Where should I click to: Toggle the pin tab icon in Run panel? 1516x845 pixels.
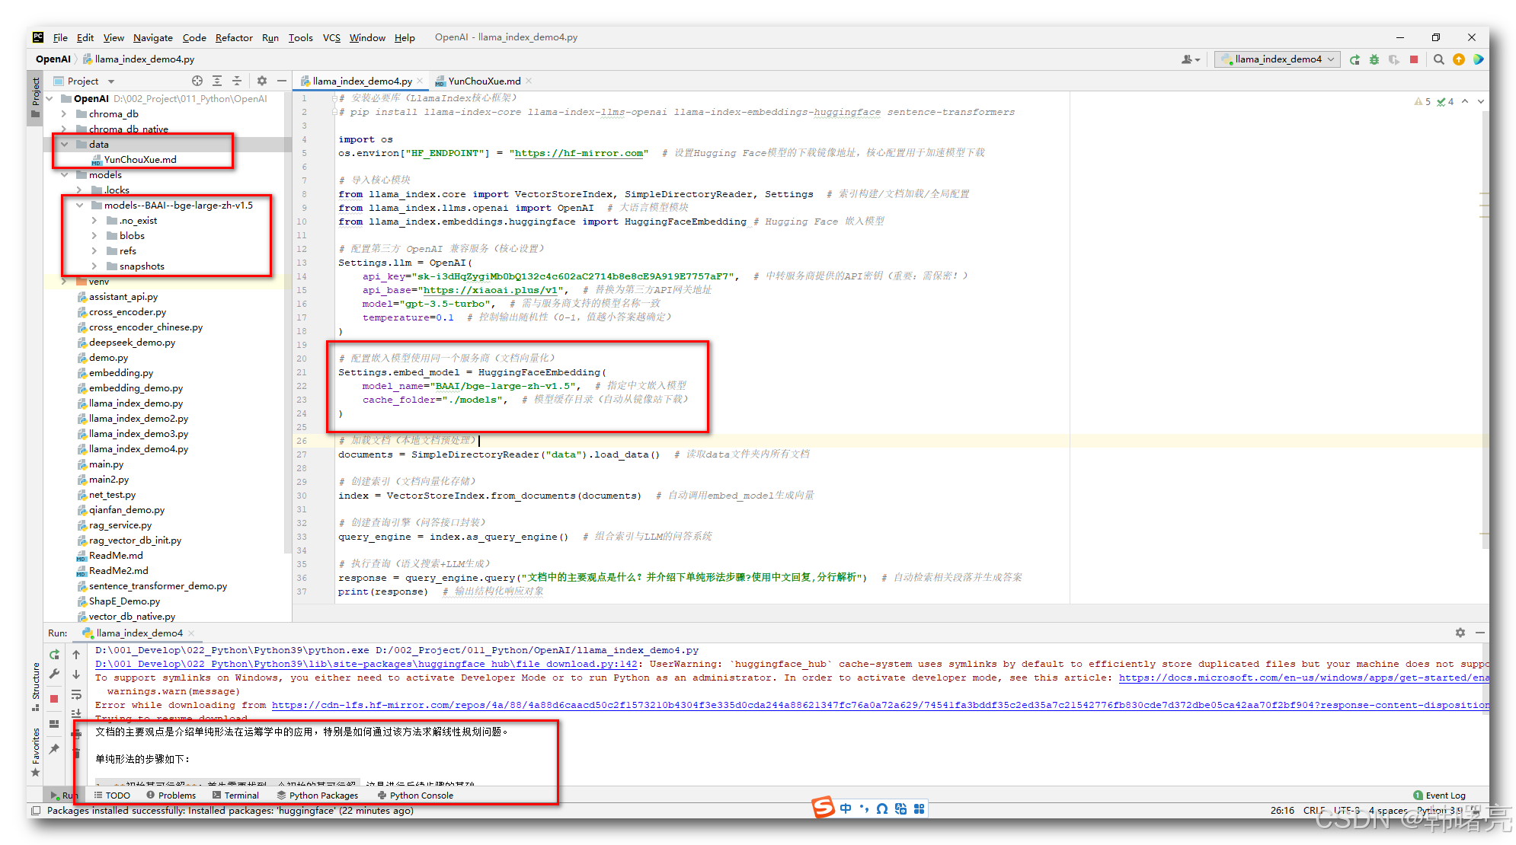[x=54, y=749]
